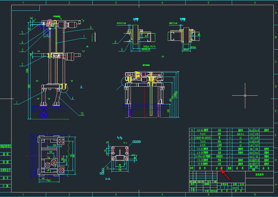278x197 pixels.
Task: Select callout number 9 in section view
Action: pyautogui.click(x=122, y=49)
